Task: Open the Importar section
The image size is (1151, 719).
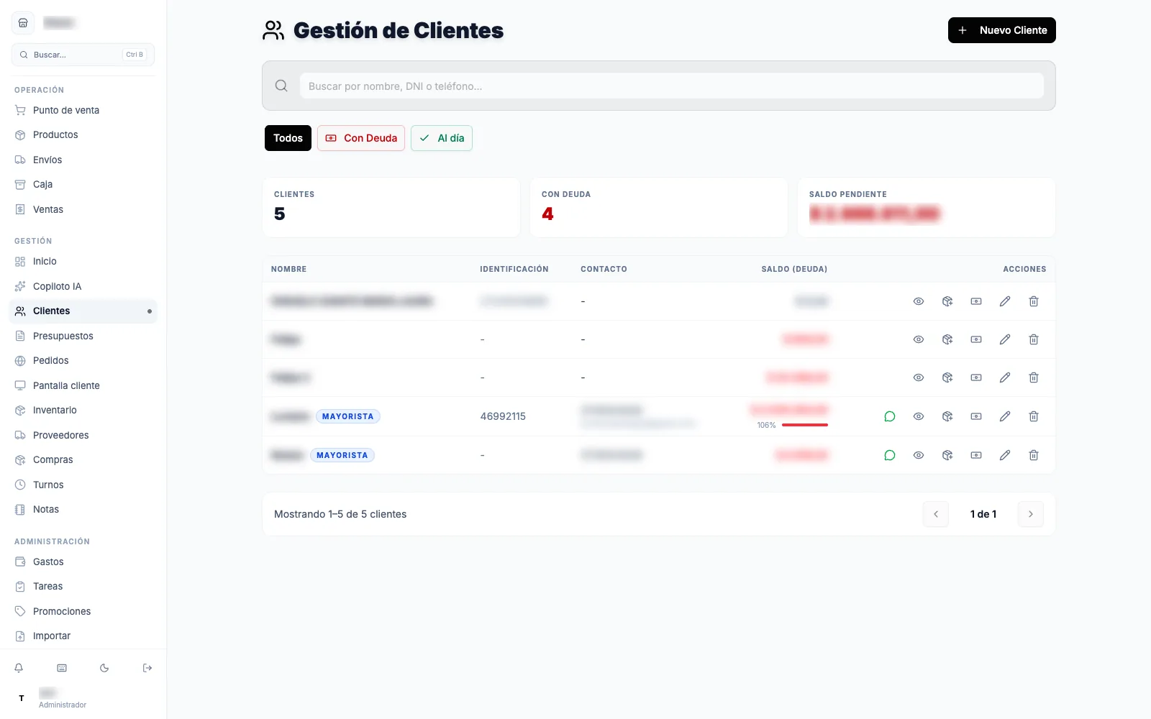Action: (83, 636)
